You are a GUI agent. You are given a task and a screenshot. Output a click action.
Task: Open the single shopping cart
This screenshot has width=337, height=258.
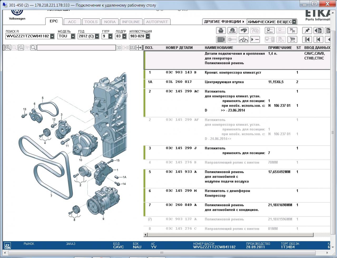tap(292, 39)
